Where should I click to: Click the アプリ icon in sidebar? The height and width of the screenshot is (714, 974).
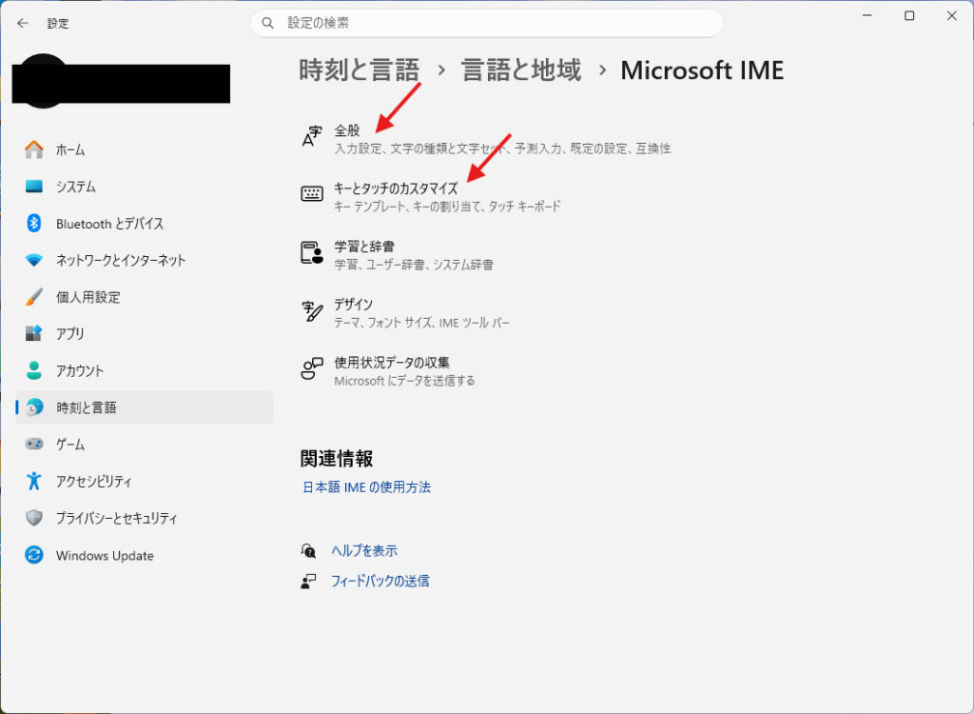pyautogui.click(x=34, y=333)
